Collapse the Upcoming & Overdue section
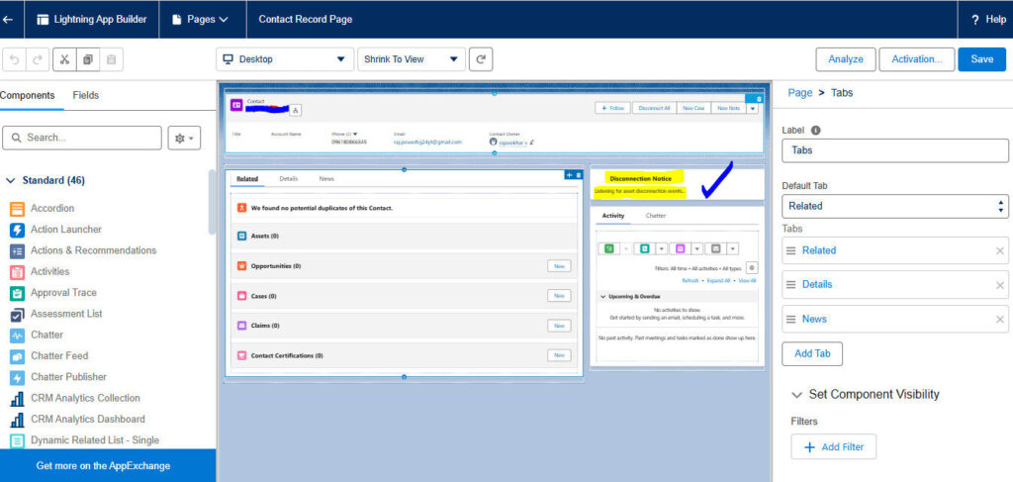 click(x=603, y=297)
